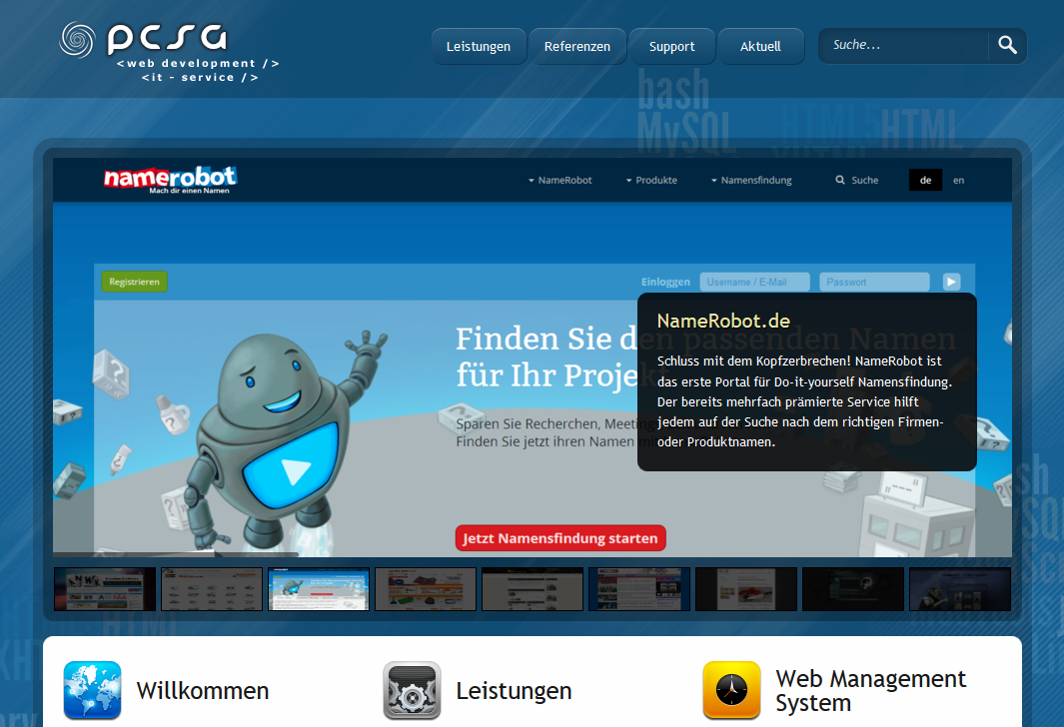Viewport: 1064px width, 727px height.
Task: Submit login with the arrow button
Action: 951,282
